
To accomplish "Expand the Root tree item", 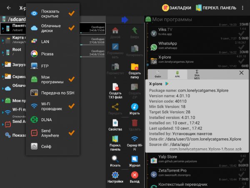I will 2,53.
